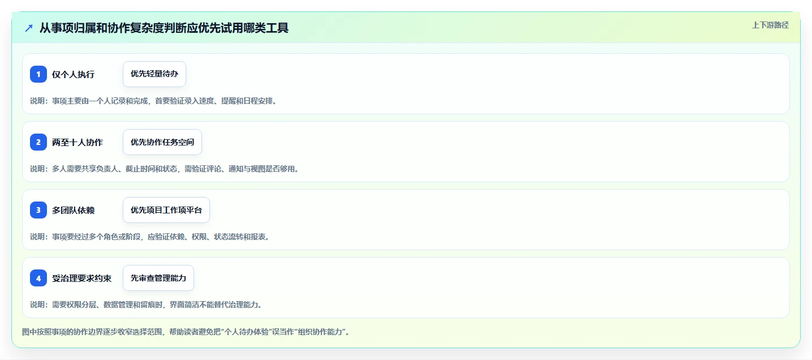Click the description starting 事项要经过多个角色
The width and height of the screenshot is (812, 360).
(x=150, y=237)
